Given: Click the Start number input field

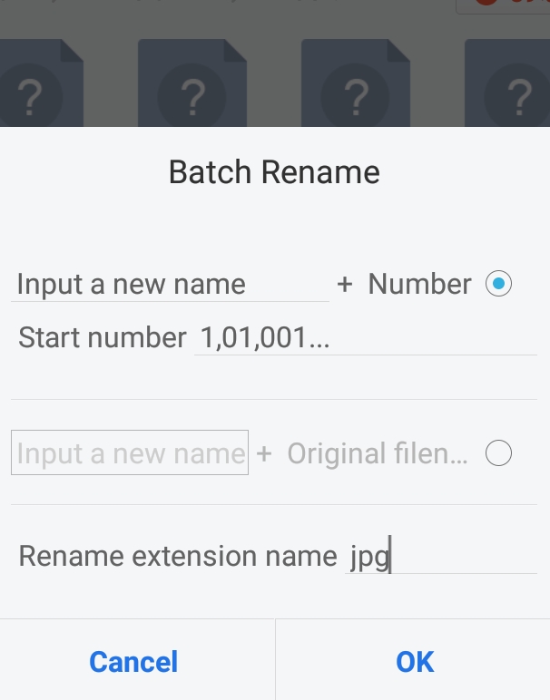Looking at the screenshot, I should (x=365, y=338).
